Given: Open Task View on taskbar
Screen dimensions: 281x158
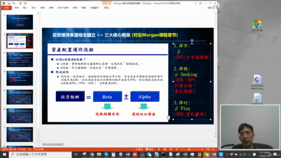Looking at the screenshot, I should (x=76, y=154).
